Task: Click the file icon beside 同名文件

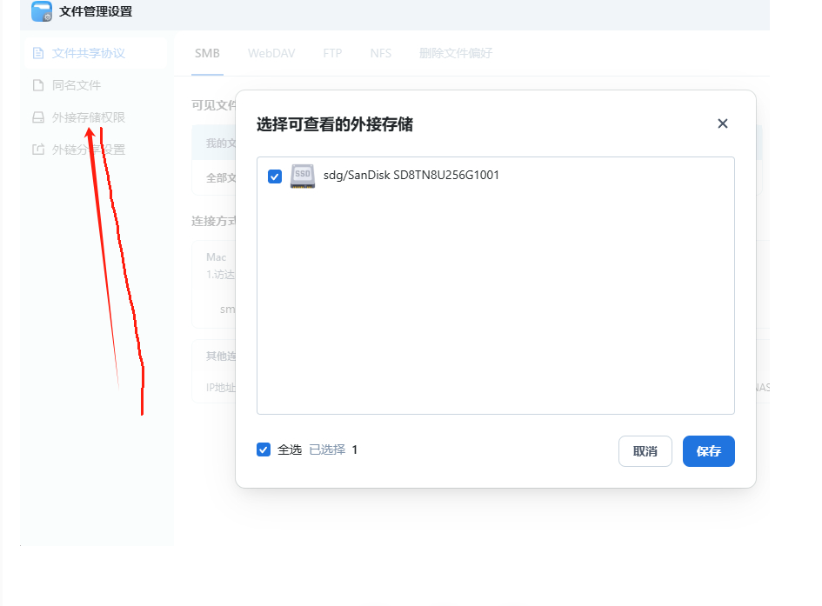Action: 37,85
